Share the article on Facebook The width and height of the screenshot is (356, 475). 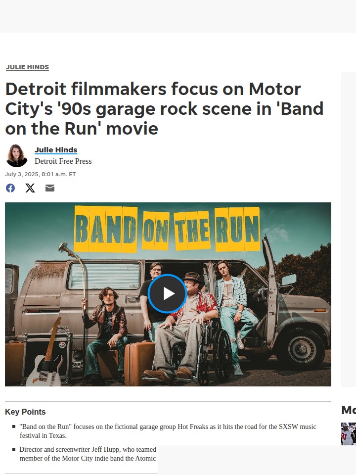pos(10,188)
